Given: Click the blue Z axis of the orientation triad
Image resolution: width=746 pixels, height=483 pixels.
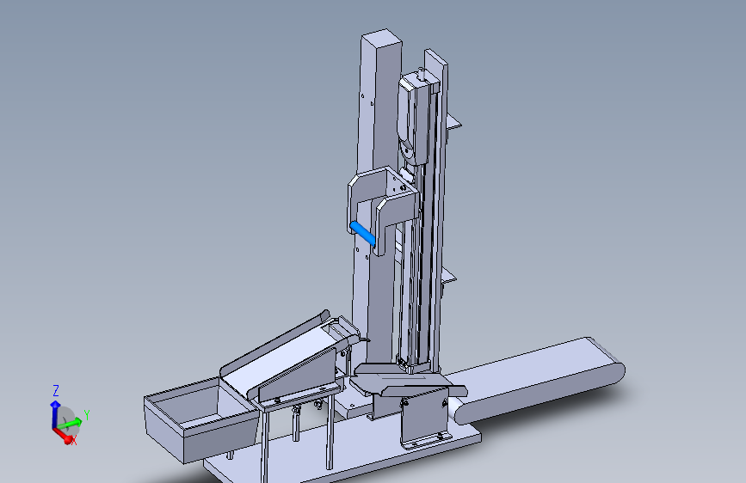Looking at the screenshot, I should [54, 413].
